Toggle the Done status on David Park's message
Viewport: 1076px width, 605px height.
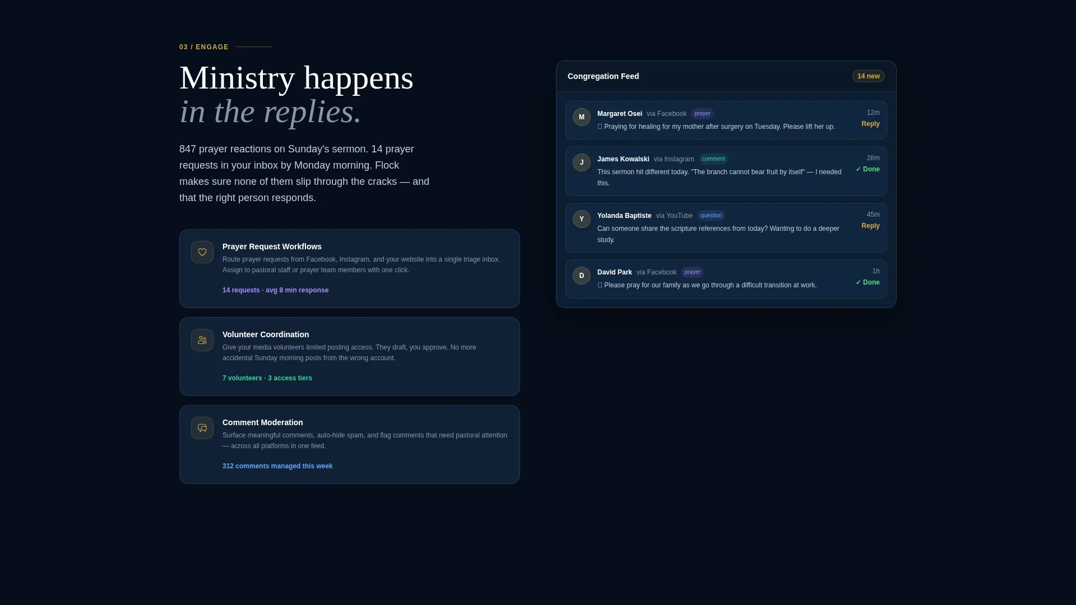pyautogui.click(x=868, y=282)
